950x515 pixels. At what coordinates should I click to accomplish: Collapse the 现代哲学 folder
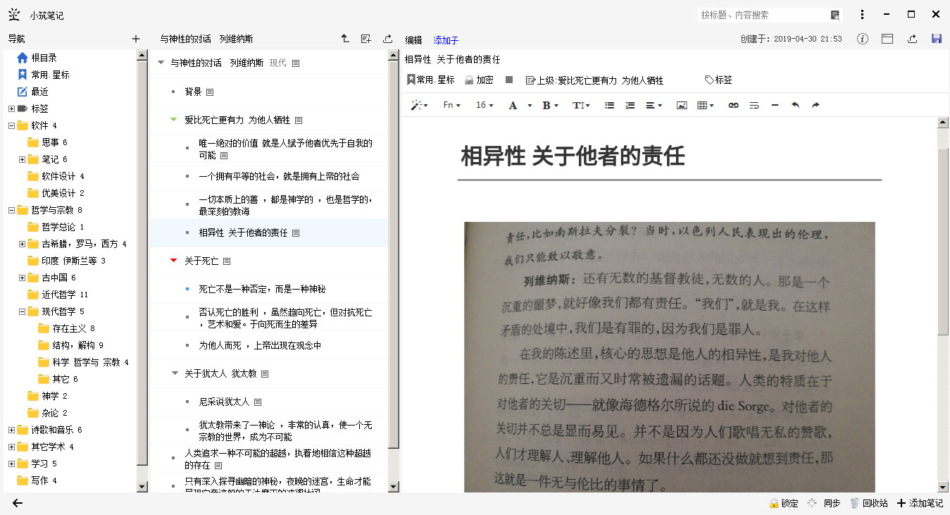click(23, 311)
